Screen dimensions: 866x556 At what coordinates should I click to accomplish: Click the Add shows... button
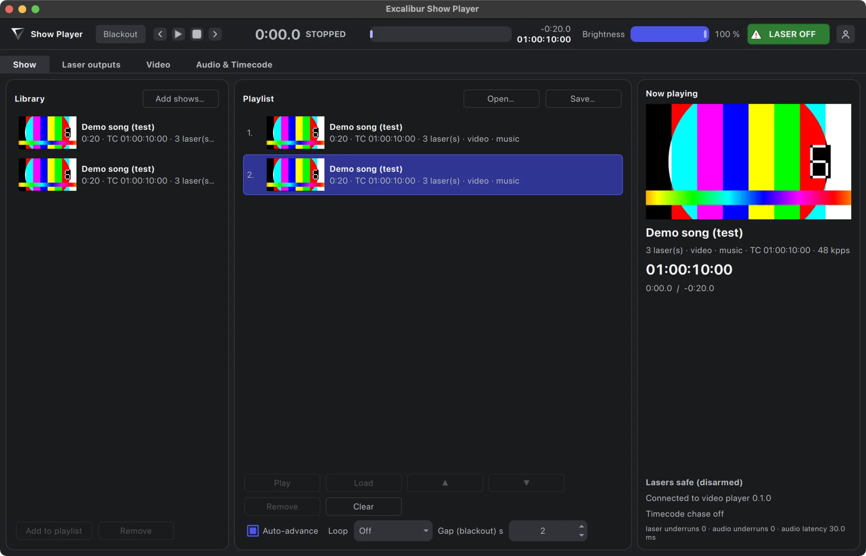click(x=180, y=99)
